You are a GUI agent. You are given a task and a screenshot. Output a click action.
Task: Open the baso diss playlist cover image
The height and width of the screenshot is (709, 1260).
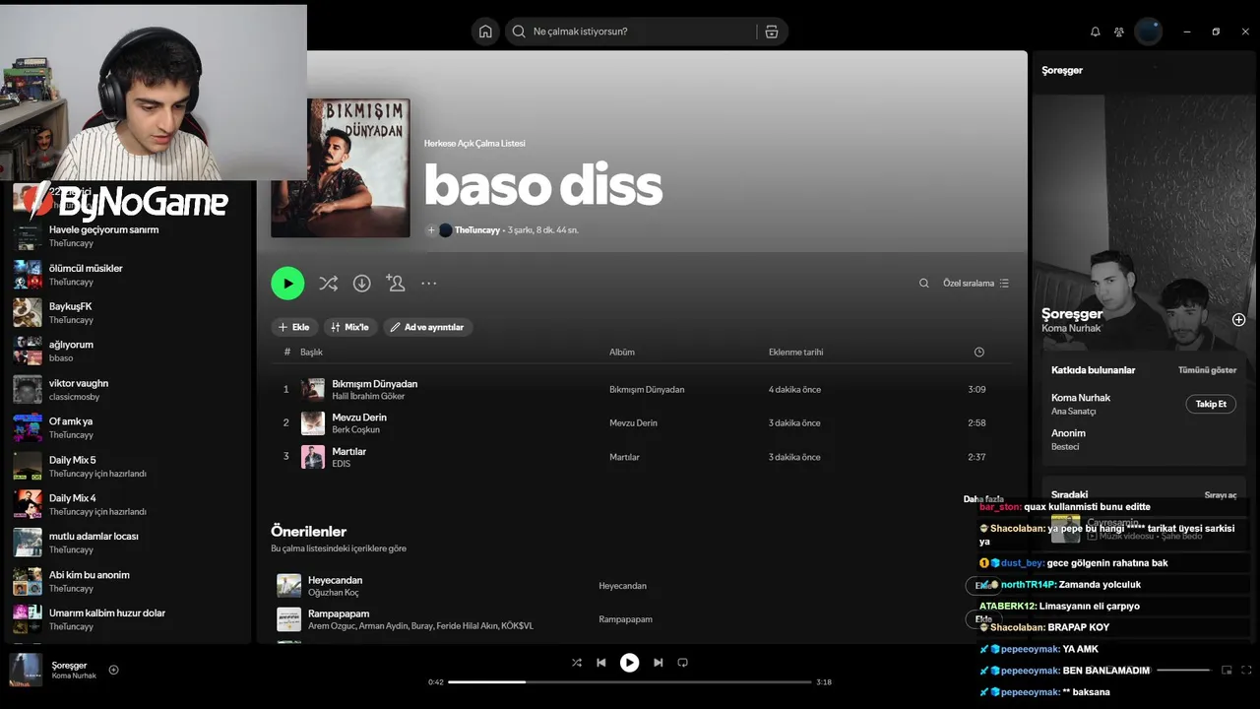point(341,167)
